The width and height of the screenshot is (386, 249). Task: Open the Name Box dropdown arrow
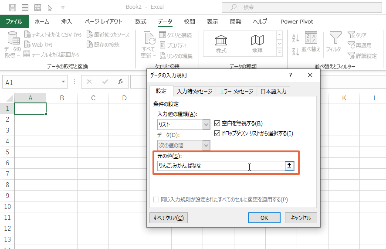point(63,82)
